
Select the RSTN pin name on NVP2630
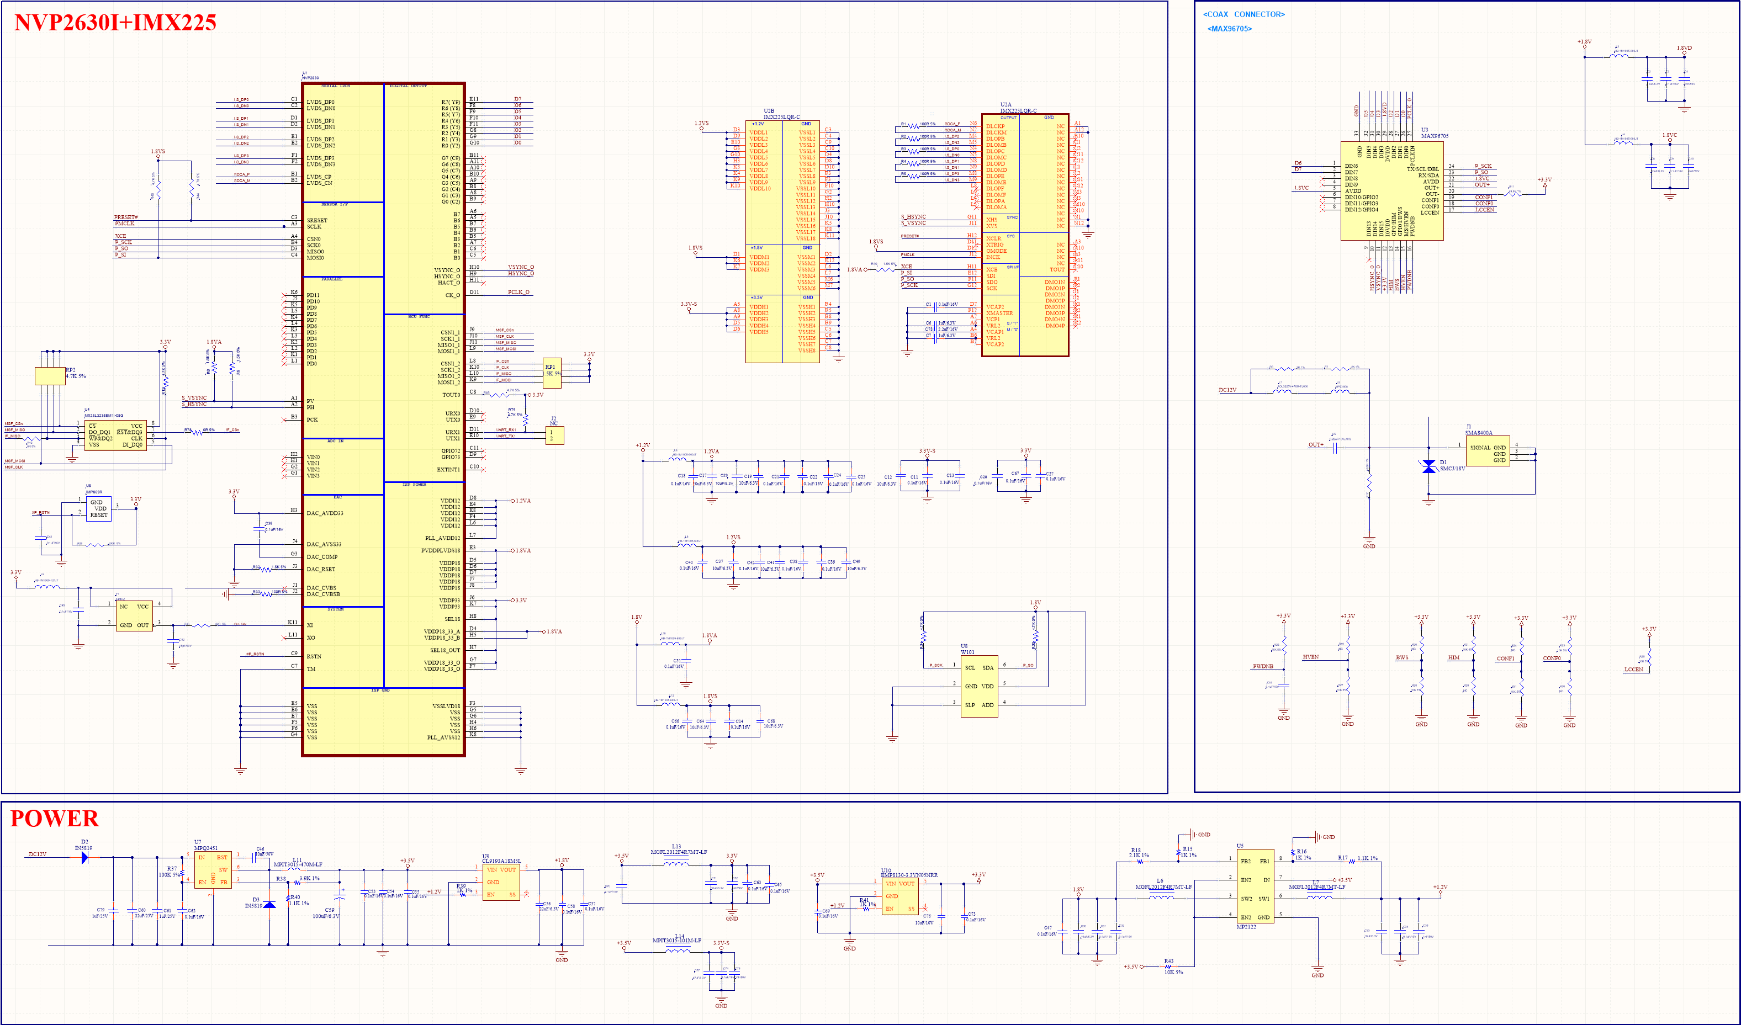click(x=314, y=656)
